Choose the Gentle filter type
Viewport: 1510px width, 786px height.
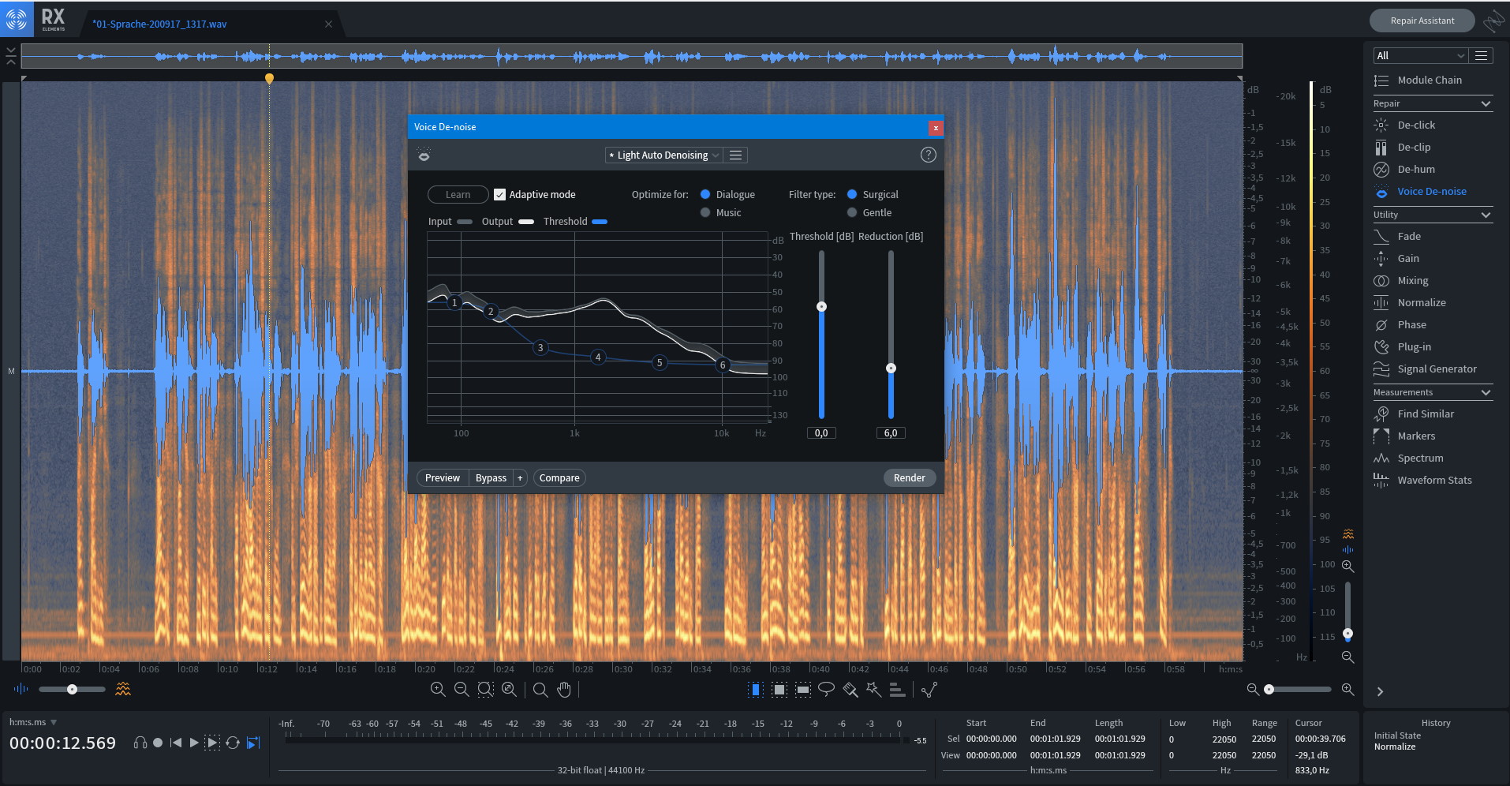click(852, 212)
